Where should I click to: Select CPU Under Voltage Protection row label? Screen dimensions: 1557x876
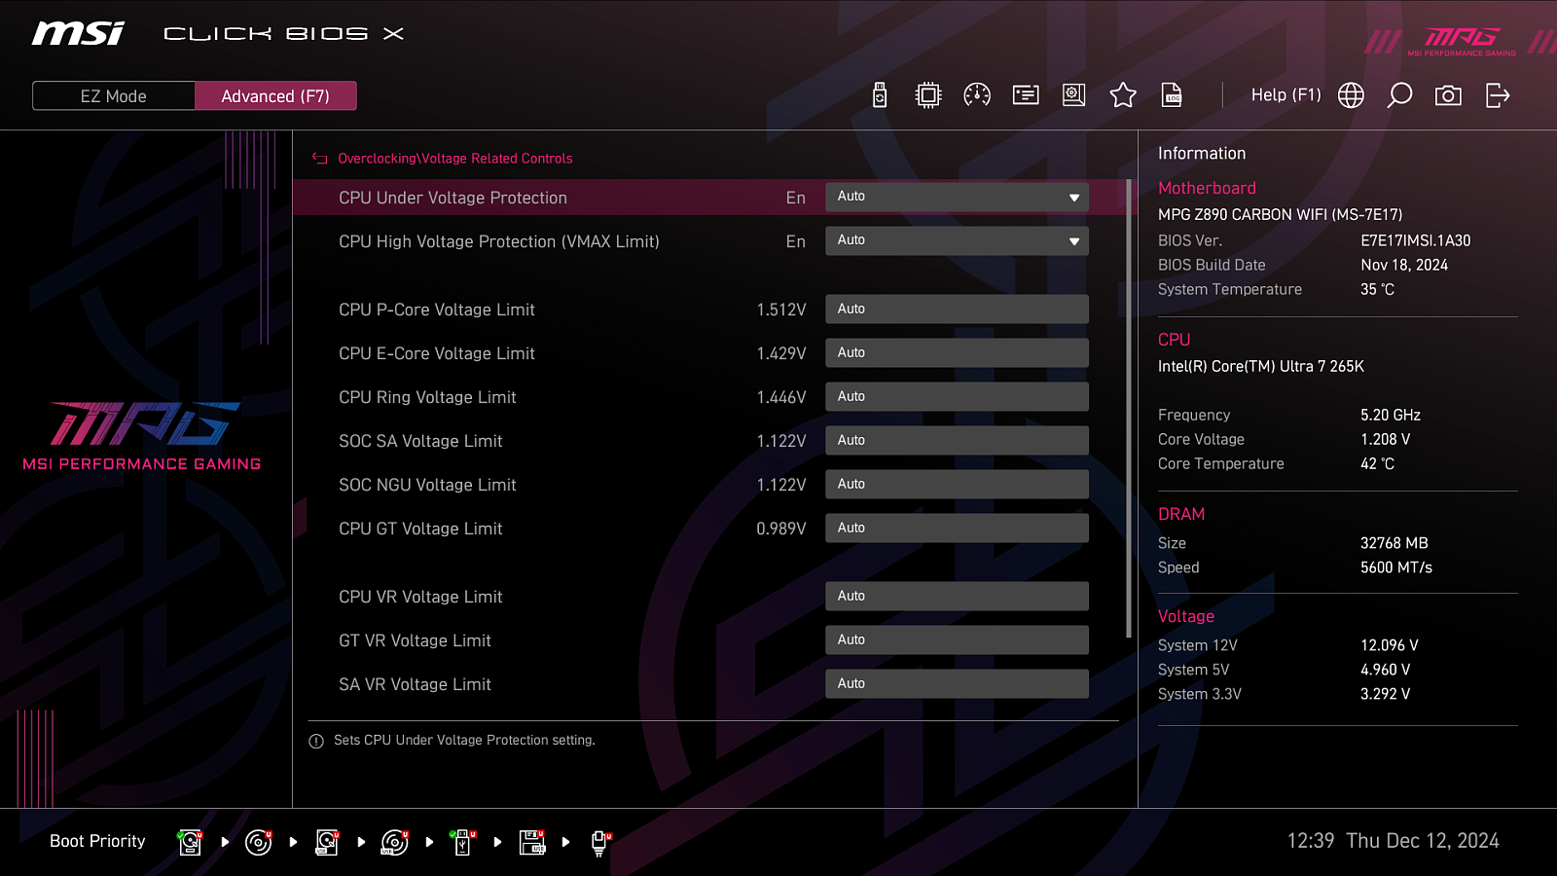[453, 198]
